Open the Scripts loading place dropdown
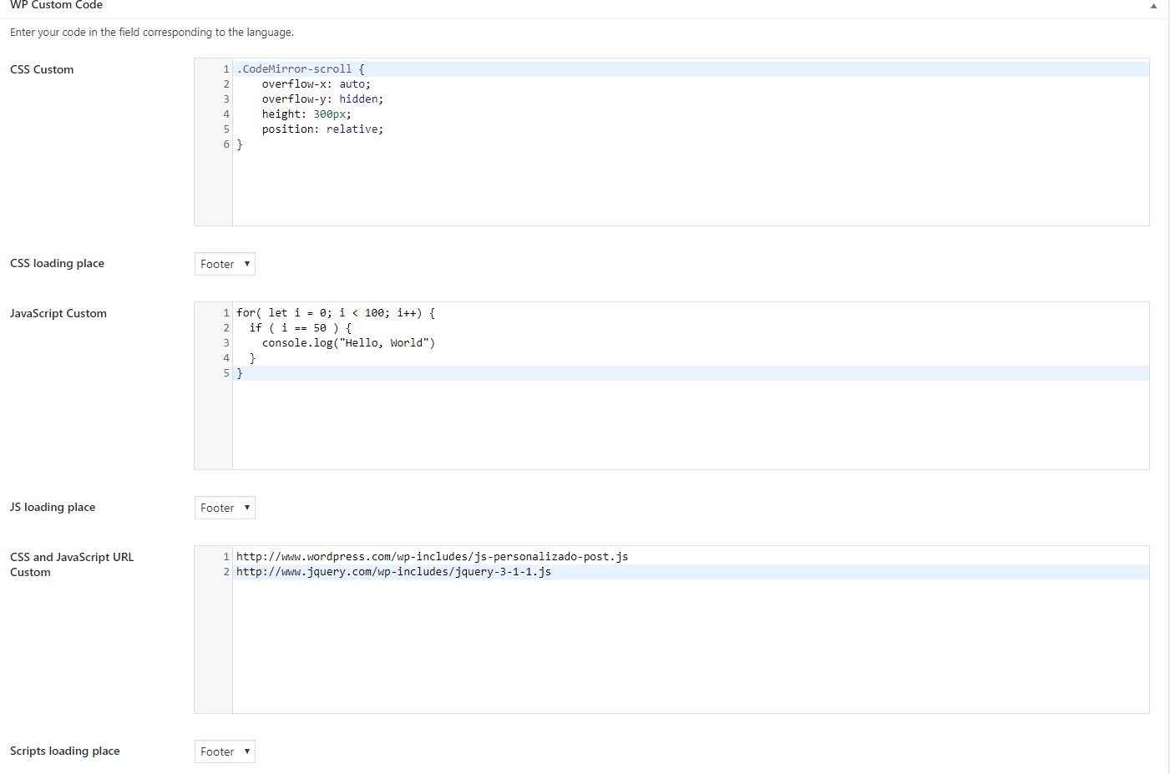This screenshot has width=1170, height=774. pos(225,751)
